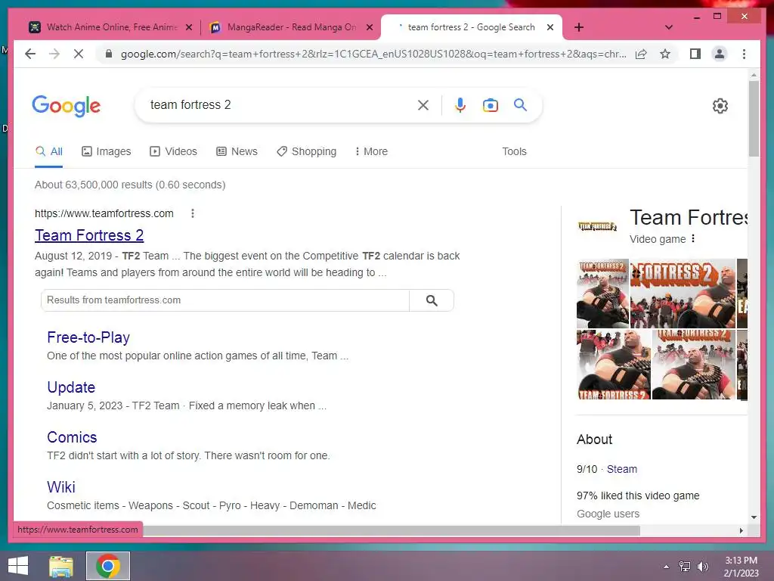Screen dimensions: 774x581
Task: Open the Chrome three-dot menu
Action: [x=744, y=54]
